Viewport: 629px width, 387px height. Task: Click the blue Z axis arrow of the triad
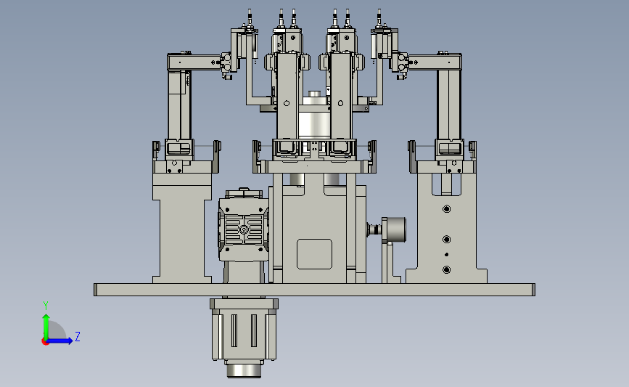pos(59,341)
